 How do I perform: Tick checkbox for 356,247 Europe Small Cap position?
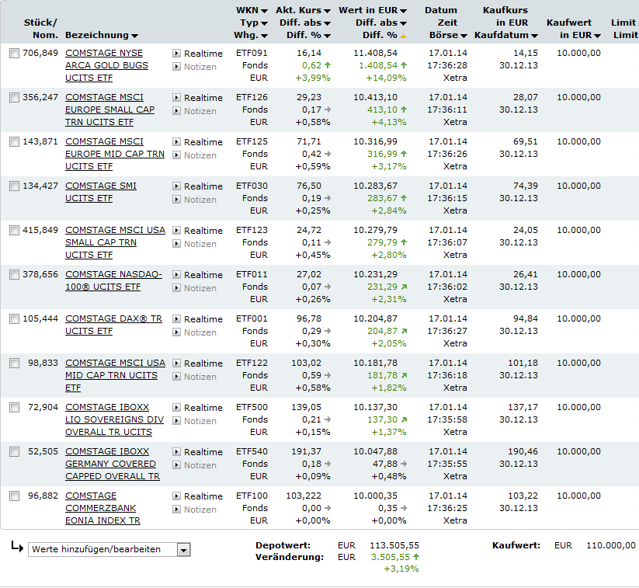14,97
